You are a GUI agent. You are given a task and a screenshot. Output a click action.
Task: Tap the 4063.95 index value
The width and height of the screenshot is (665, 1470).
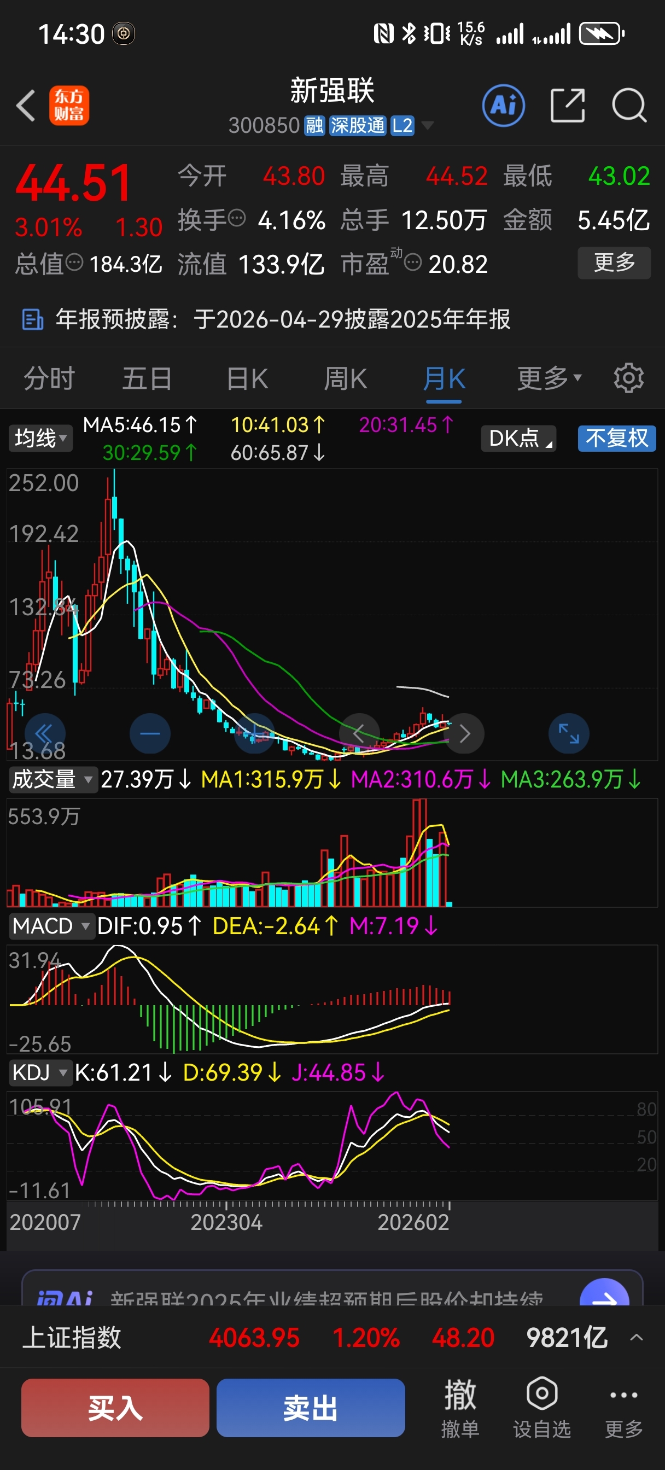click(x=254, y=1337)
